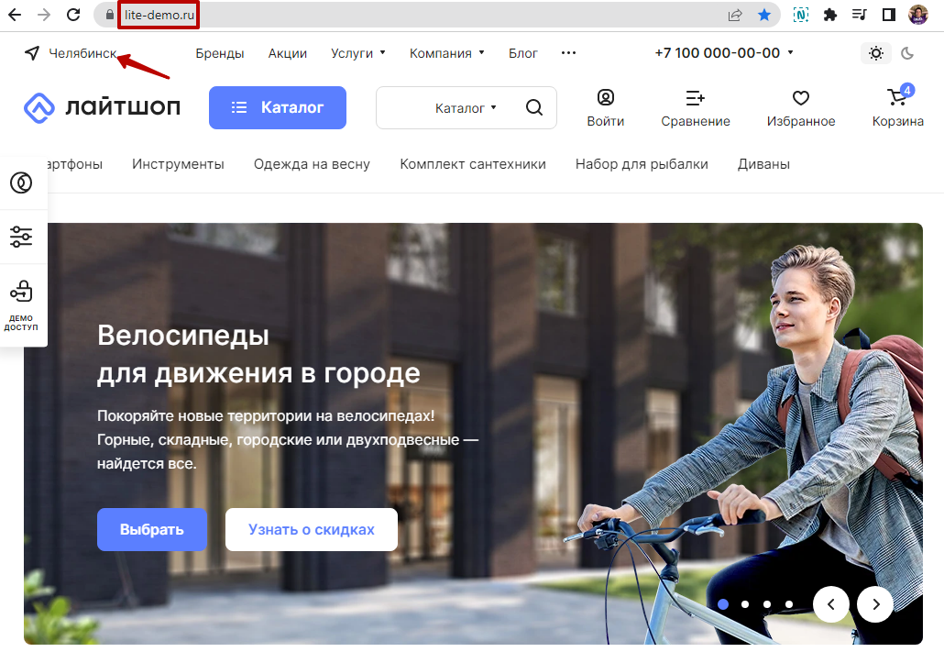
Task: Select the third banner slider dot
Action: (x=767, y=603)
